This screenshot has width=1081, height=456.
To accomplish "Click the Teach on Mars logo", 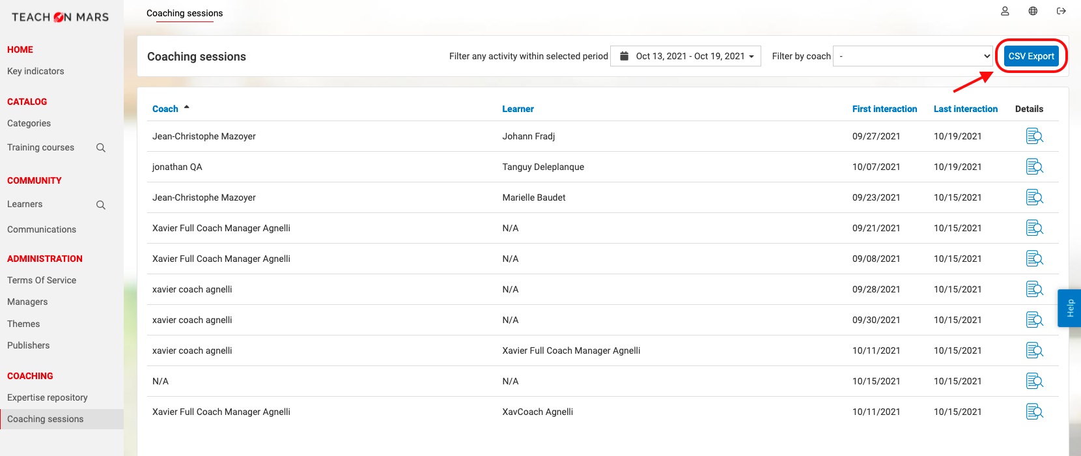I will [60, 17].
